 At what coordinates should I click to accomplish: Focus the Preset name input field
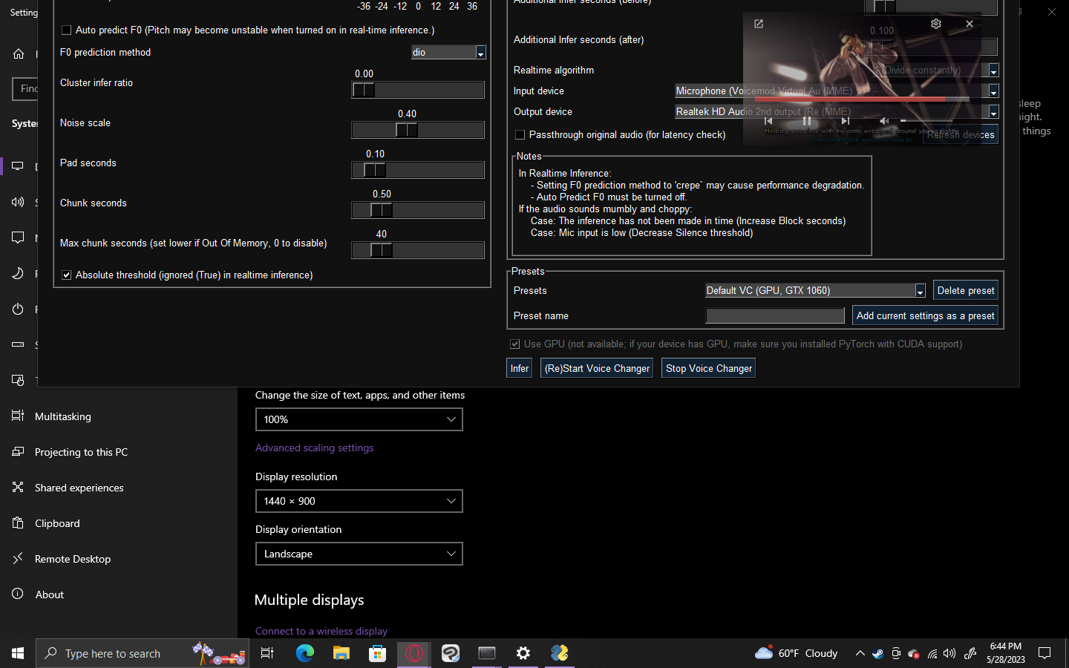coord(775,315)
